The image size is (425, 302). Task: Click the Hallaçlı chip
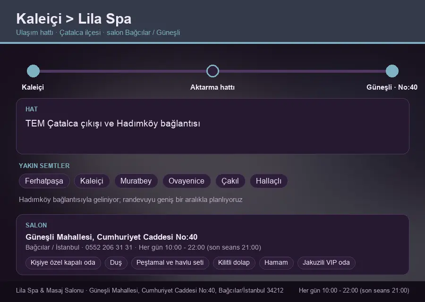point(269,181)
